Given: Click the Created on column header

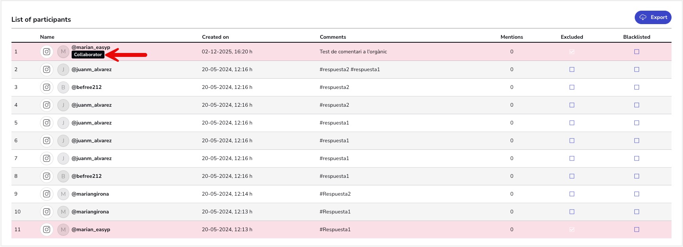Looking at the screenshot, I should [215, 37].
